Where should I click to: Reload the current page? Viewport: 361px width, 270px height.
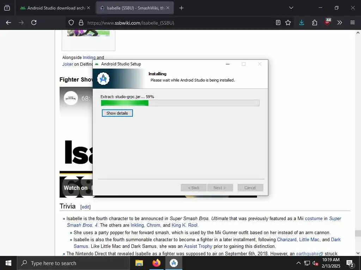tap(34, 22)
